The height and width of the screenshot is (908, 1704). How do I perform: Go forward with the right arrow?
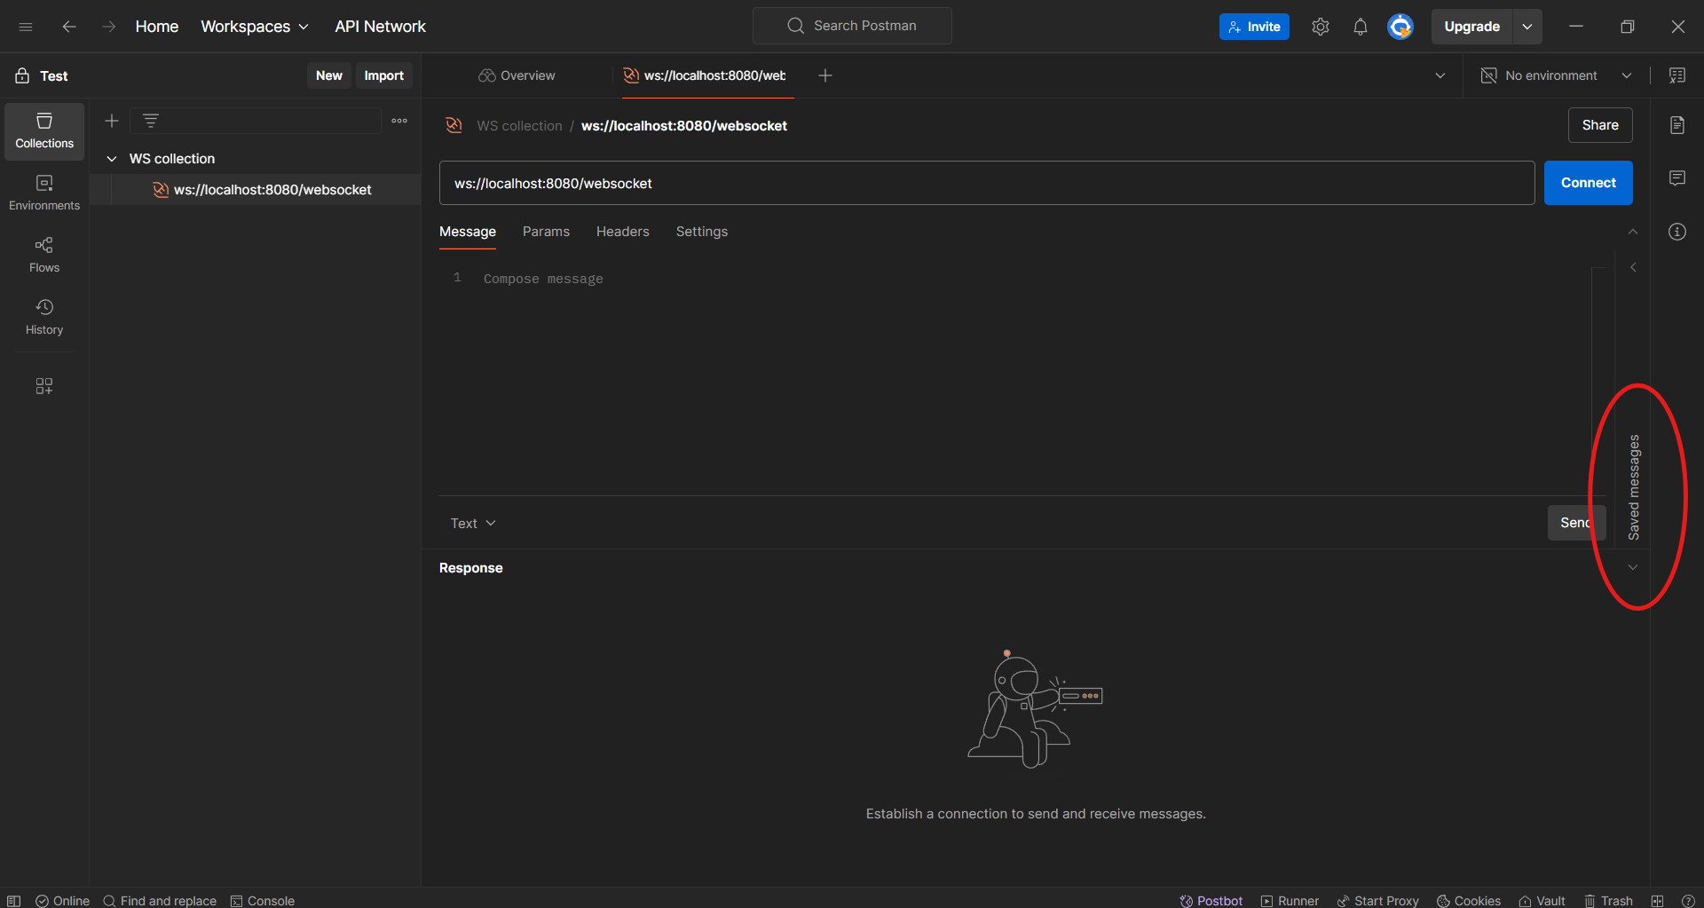coord(108,27)
